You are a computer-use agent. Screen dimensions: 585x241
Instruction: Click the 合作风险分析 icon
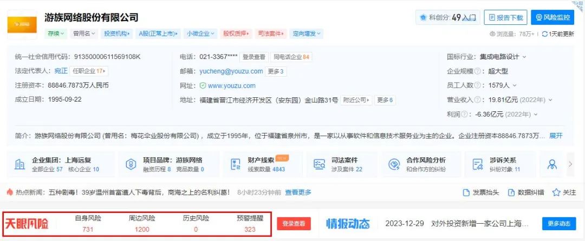tap(394, 164)
